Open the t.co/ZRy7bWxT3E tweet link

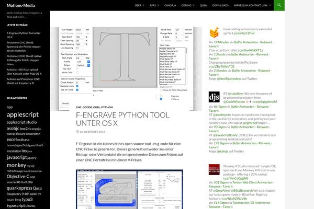[x=221, y=66]
